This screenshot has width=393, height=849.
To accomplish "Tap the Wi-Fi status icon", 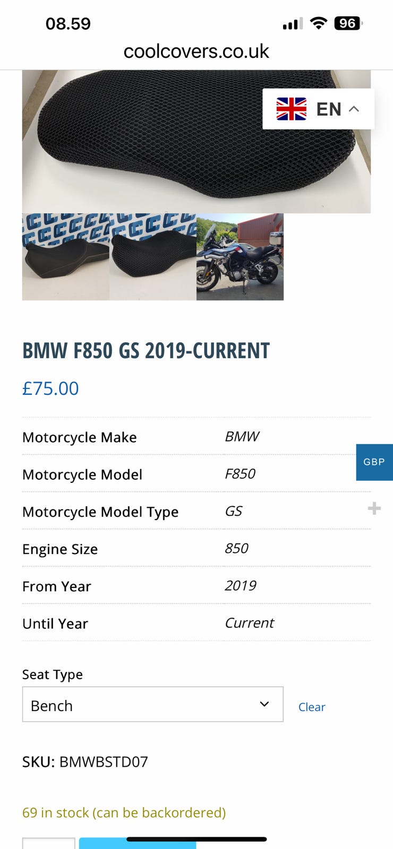I will 318,23.
